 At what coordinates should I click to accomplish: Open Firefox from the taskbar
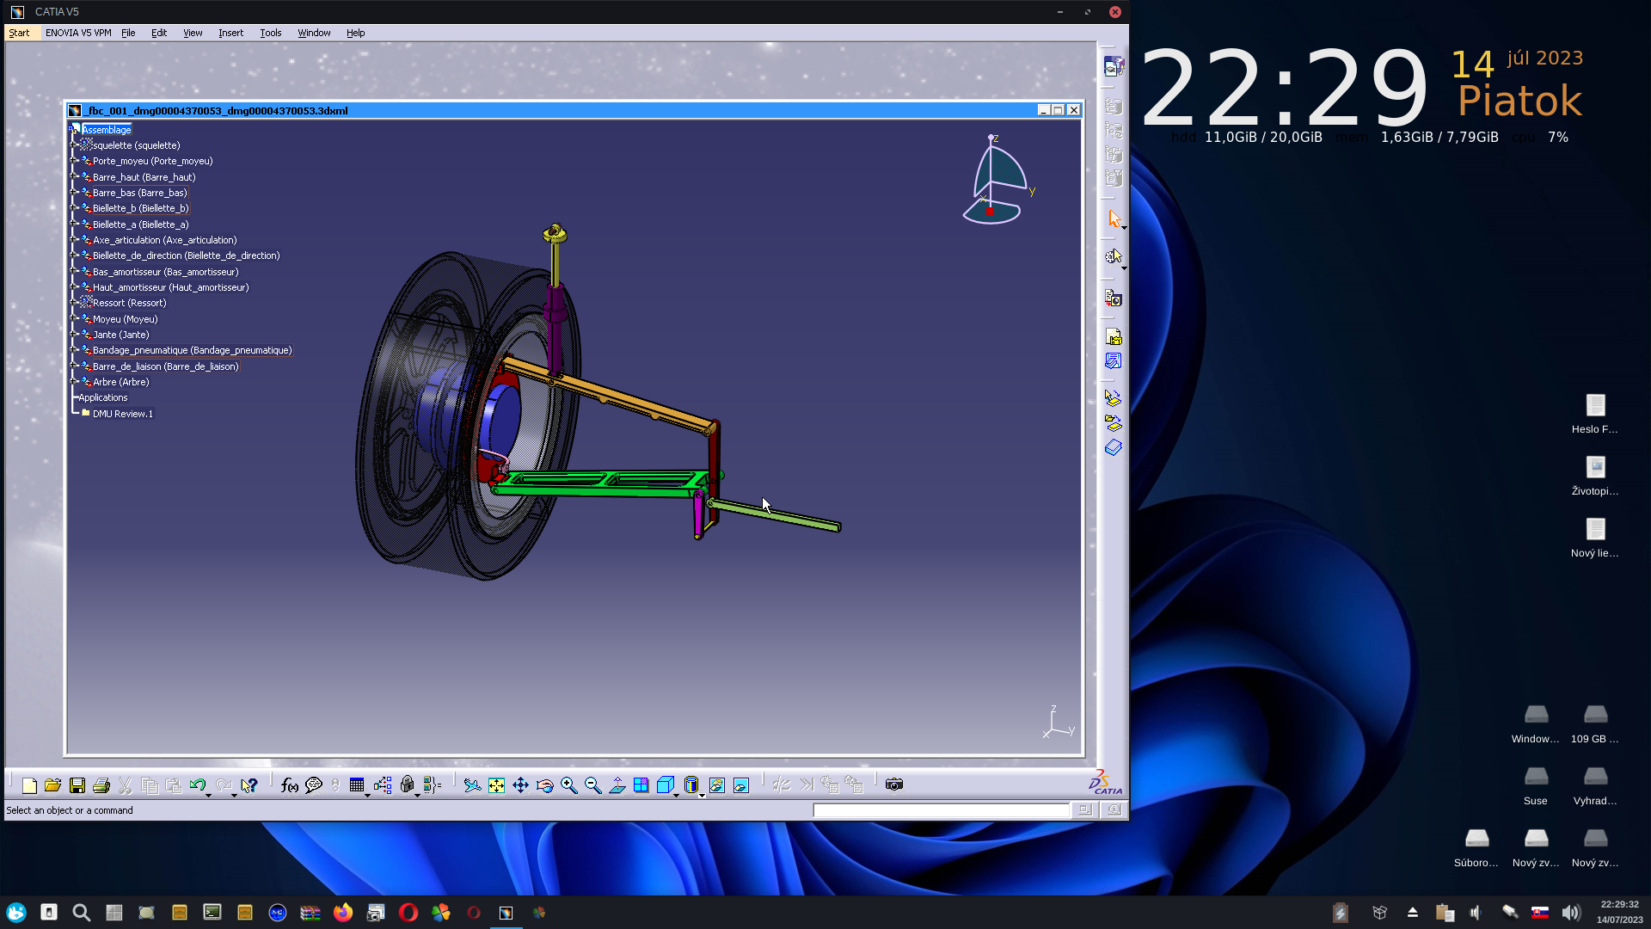[343, 913]
